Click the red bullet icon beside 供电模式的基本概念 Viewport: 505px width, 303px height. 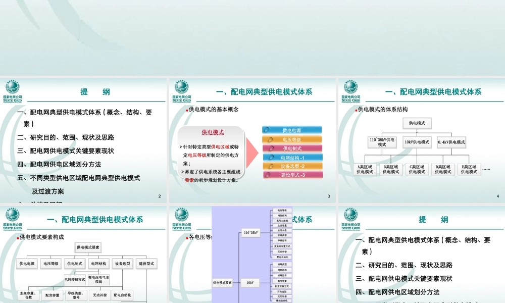[186, 109]
